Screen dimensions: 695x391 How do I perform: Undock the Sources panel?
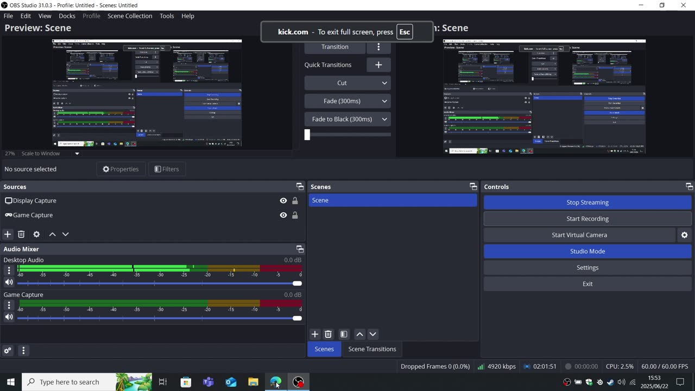tap(300, 186)
